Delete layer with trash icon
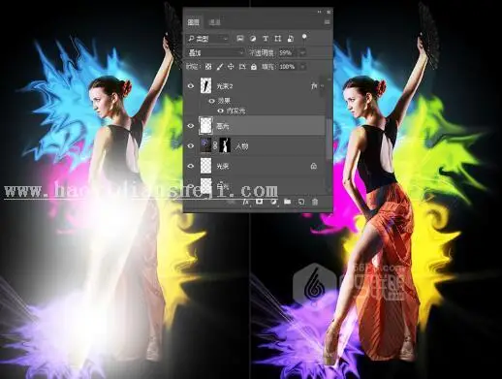502x379 pixels. pos(315,202)
